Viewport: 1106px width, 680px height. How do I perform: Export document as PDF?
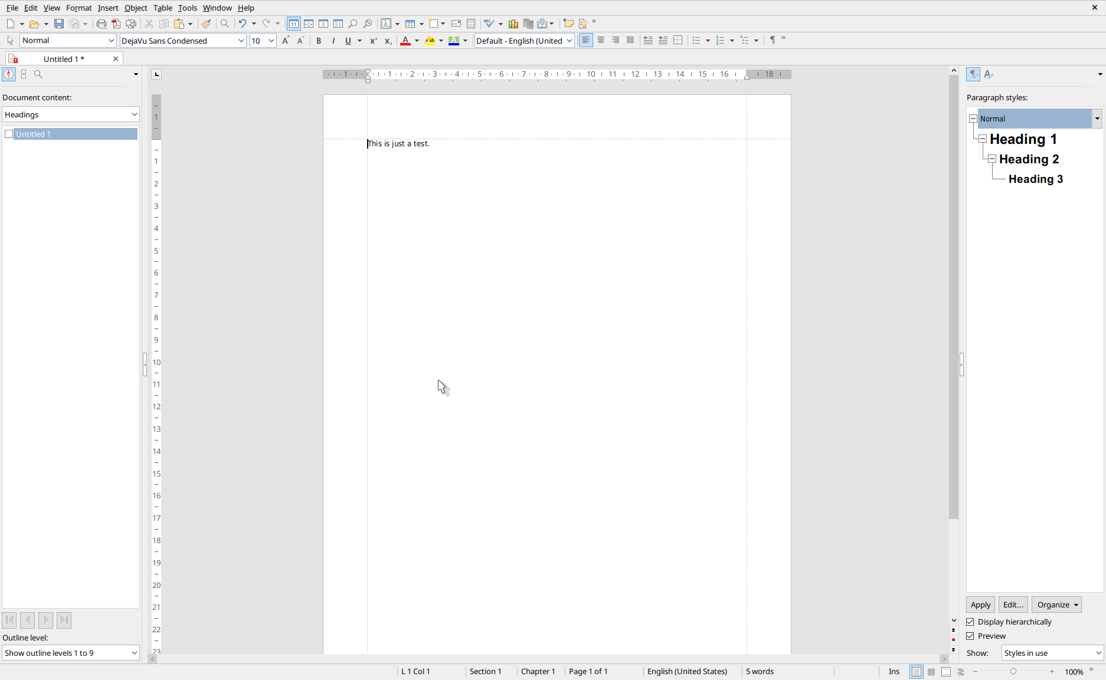[x=116, y=24]
